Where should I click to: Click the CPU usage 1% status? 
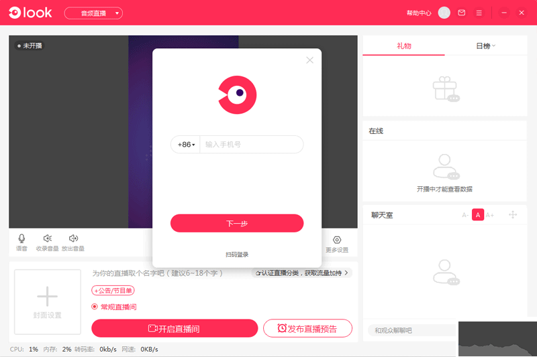(x=23, y=349)
